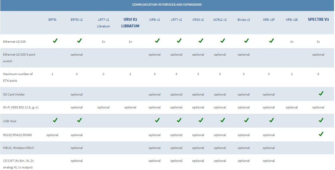Click 3-port switch 'optional' under ER75i v2

pos(77,55)
